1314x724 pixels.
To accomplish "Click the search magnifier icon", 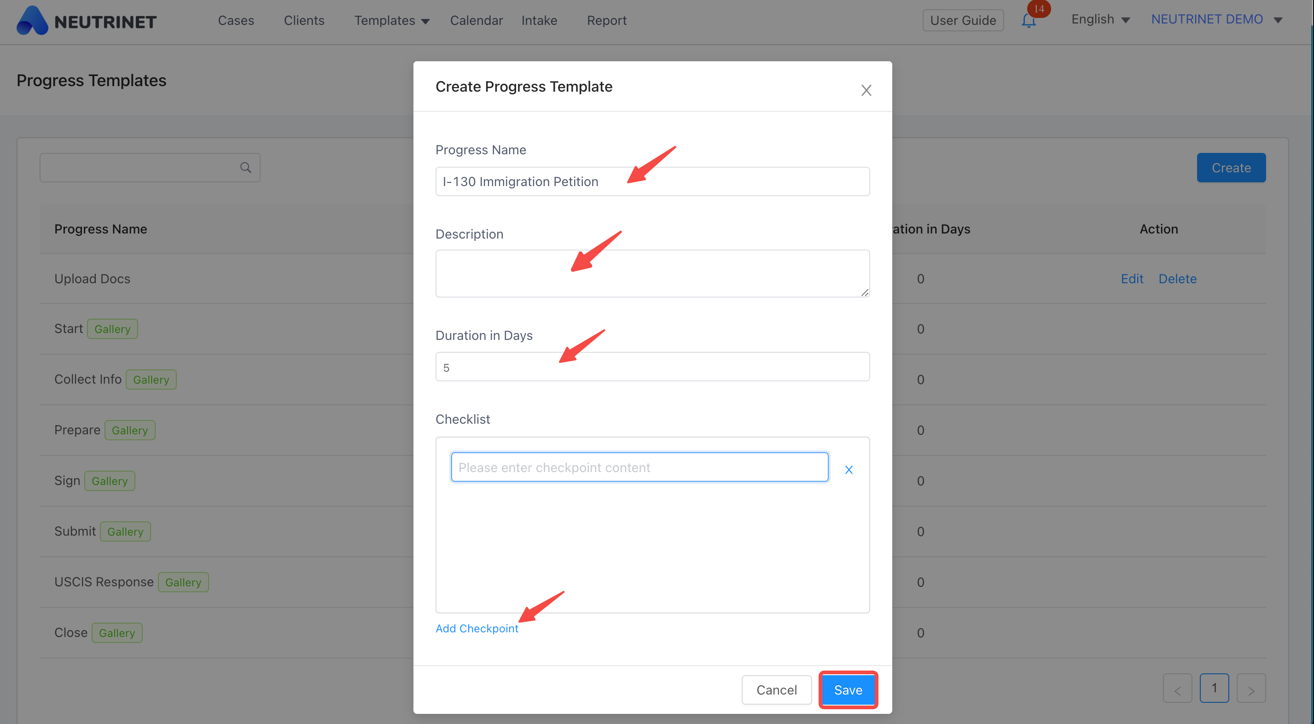I will [x=245, y=167].
